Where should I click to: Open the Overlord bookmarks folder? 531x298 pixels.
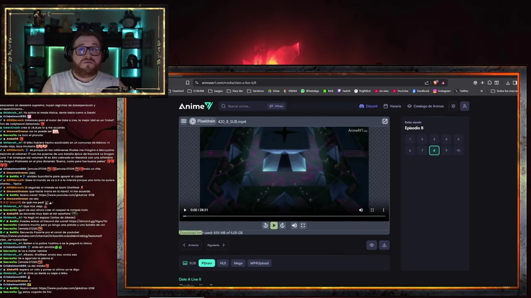click(x=175, y=91)
